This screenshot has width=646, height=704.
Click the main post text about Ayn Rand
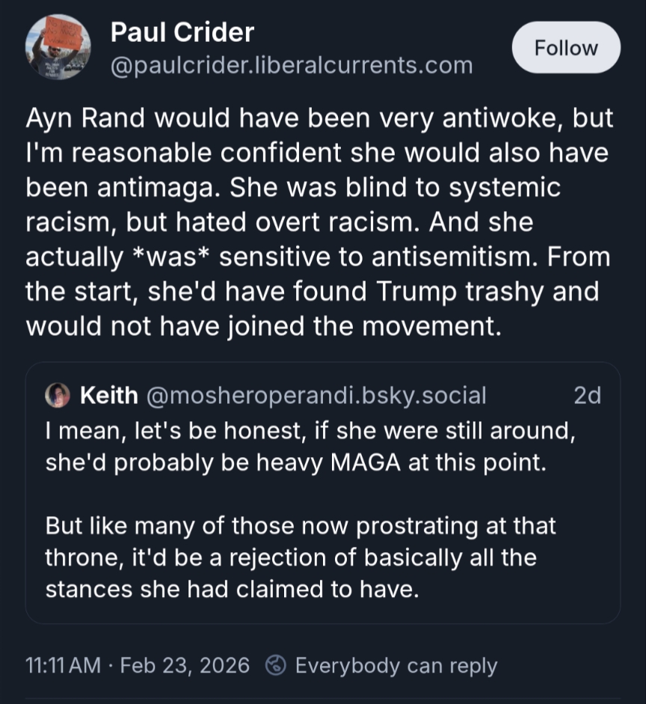(x=319, y=222)
